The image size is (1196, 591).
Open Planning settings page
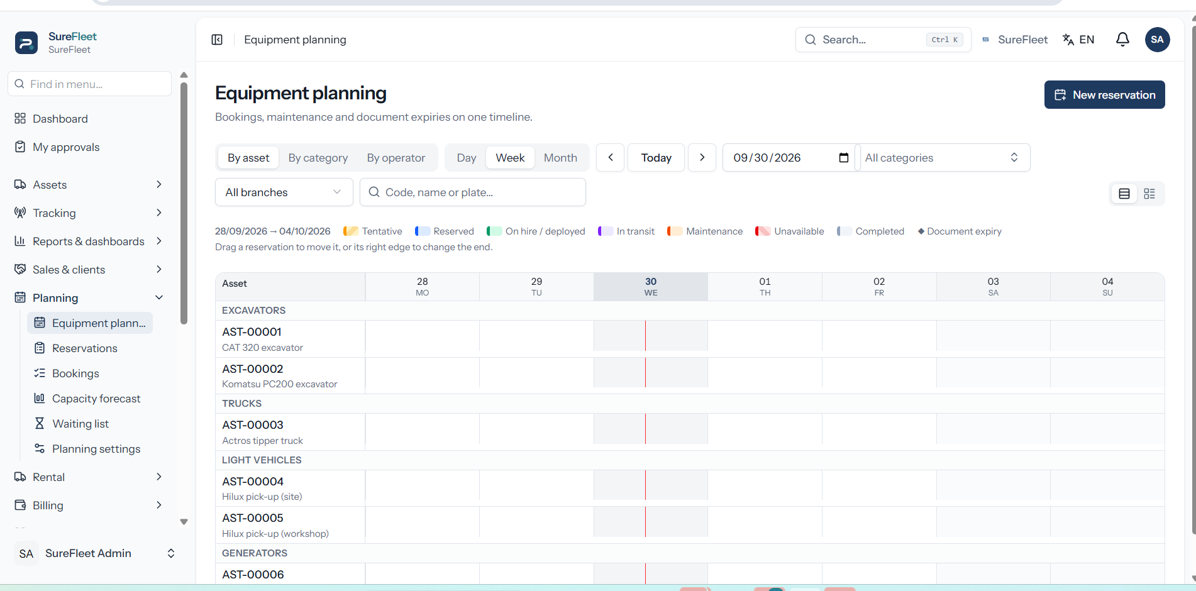[x=89, y=449]
